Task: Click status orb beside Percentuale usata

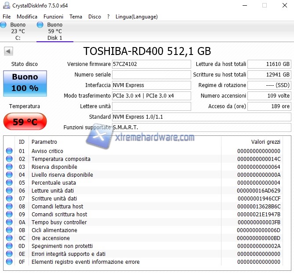Action: (x=9, y=183)
